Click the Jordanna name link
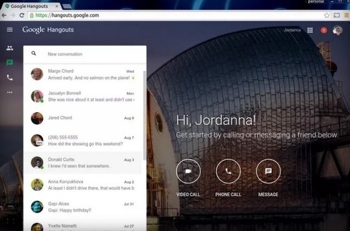This screenshot has width=350, height=231. click(292, 30)
